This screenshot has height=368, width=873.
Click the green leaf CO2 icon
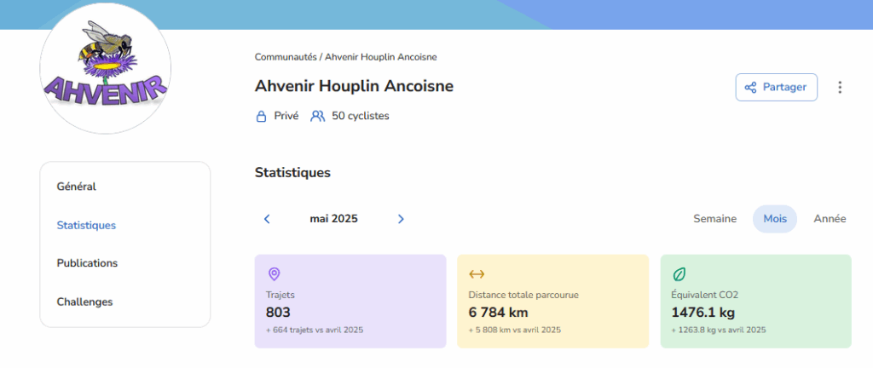pos(679,273)
